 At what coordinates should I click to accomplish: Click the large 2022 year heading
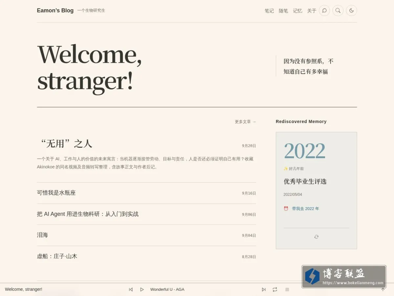pos(304,151)
